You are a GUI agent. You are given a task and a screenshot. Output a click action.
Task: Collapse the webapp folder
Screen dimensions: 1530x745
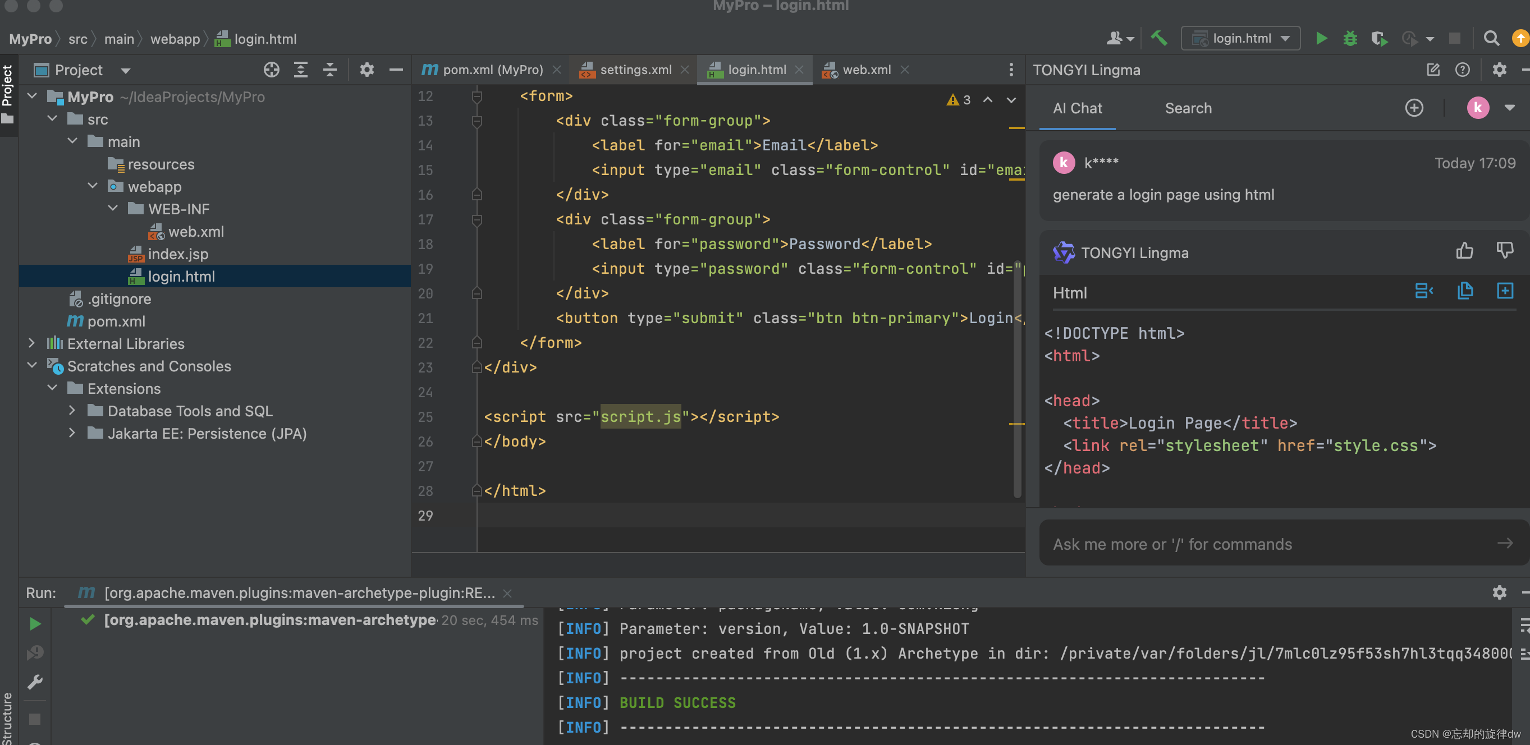coord(93,186)
